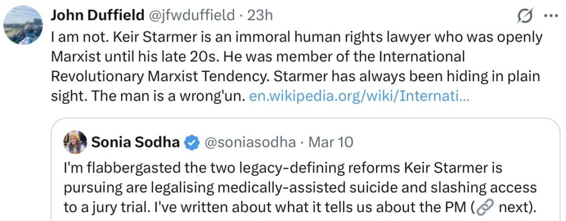Click the Mar 10 timestamp
Viewport: 566px width, 221px height.
[x=331, y=143]
